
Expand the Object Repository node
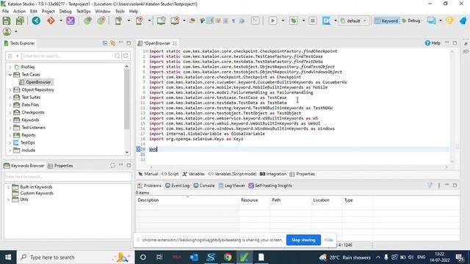(x=10, y=89)
